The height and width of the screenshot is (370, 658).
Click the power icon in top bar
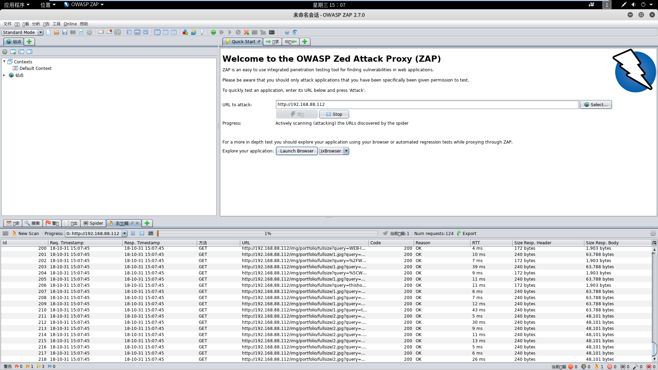coord(643,4)
